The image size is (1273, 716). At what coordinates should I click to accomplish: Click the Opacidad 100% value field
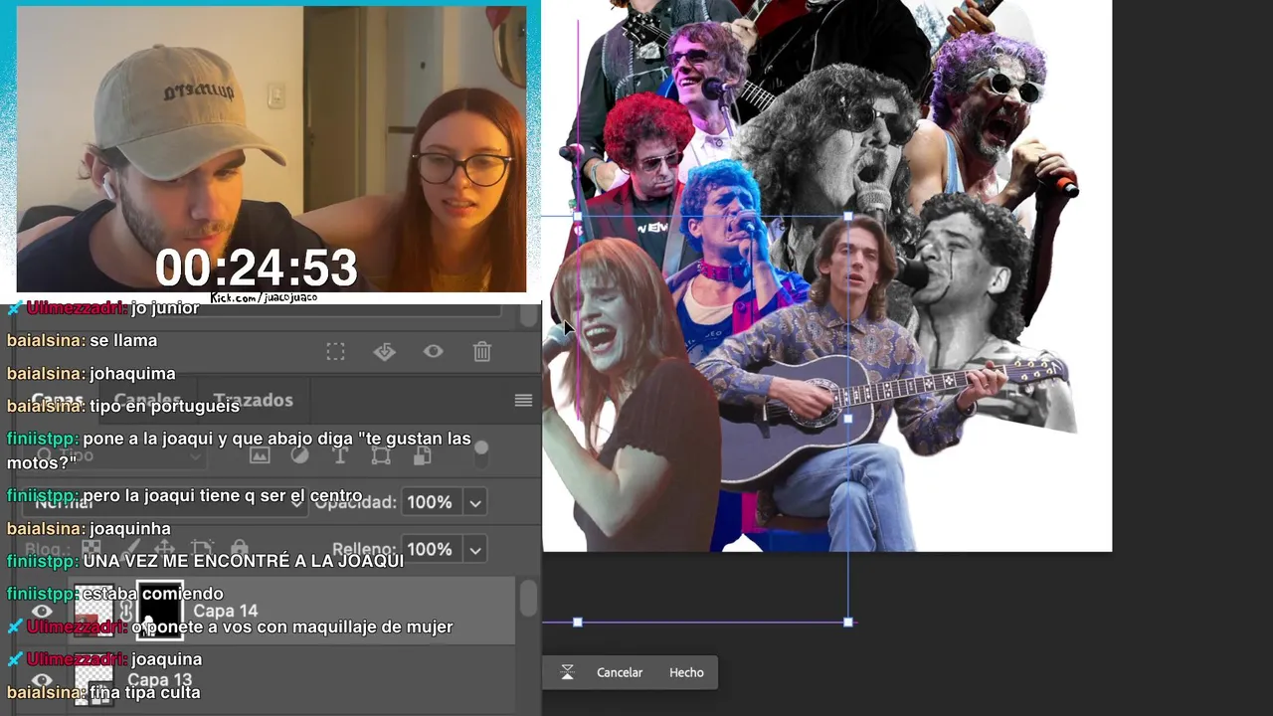[x=430, y=502]
